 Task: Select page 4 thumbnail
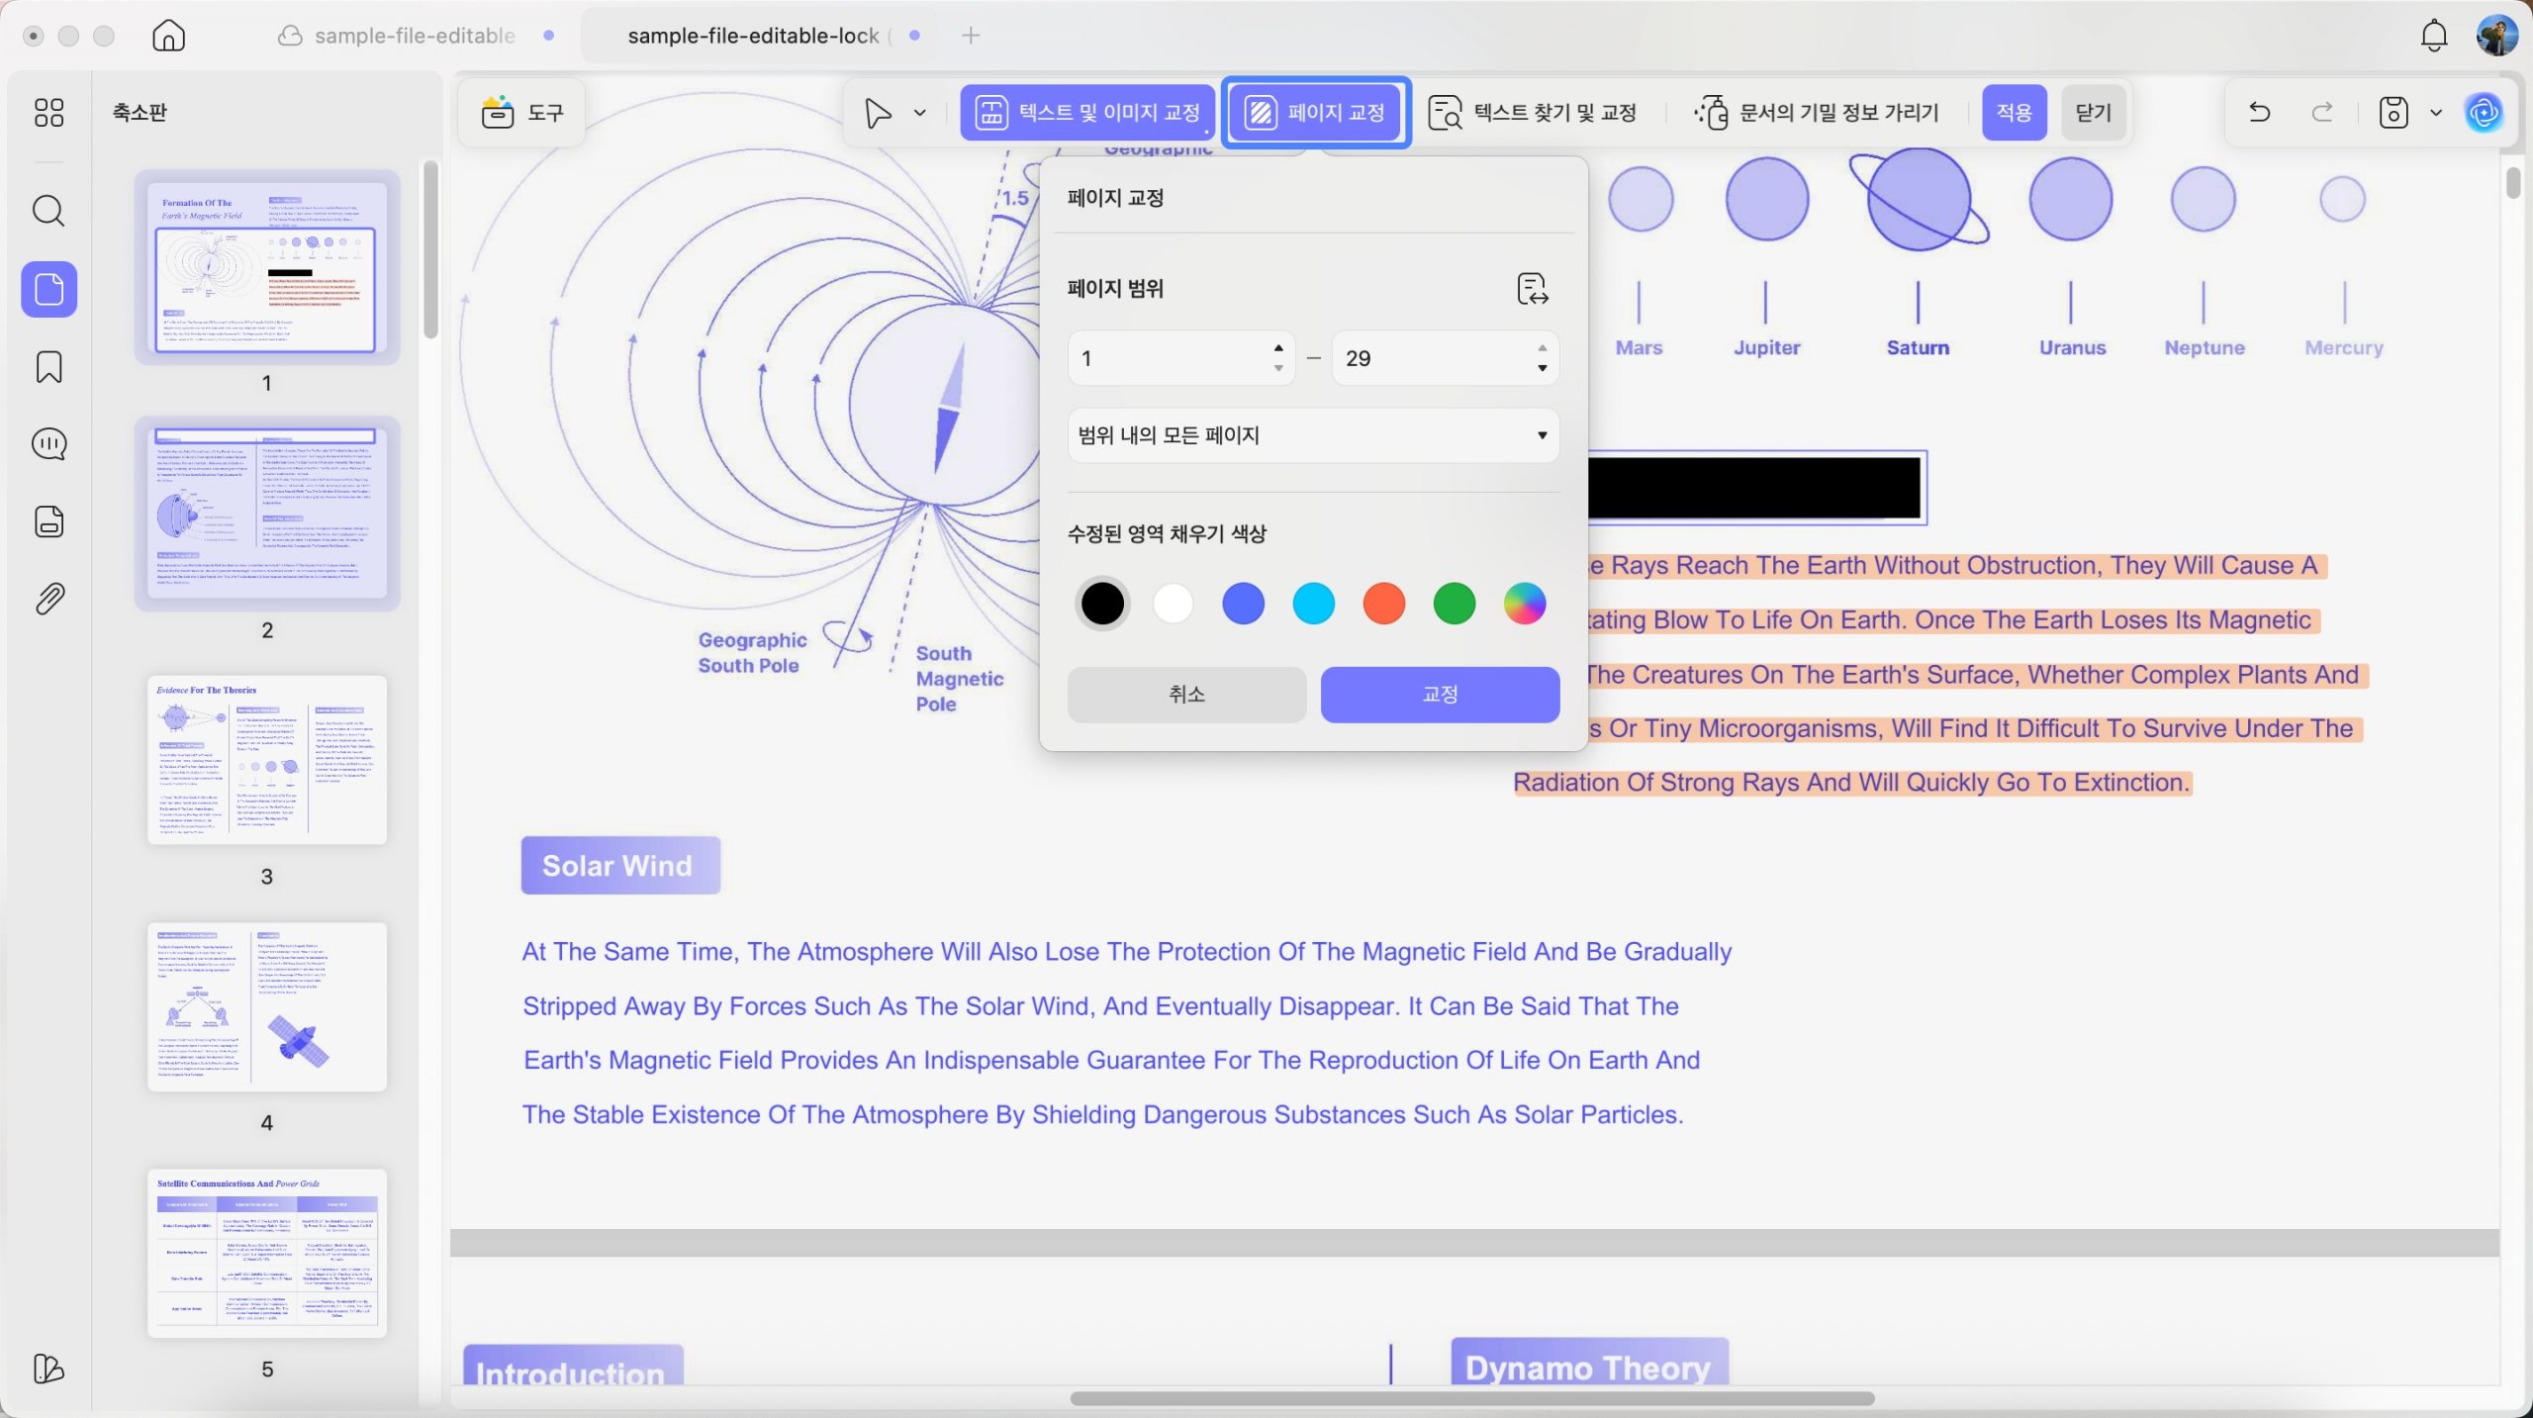[x=267, y=1006]
